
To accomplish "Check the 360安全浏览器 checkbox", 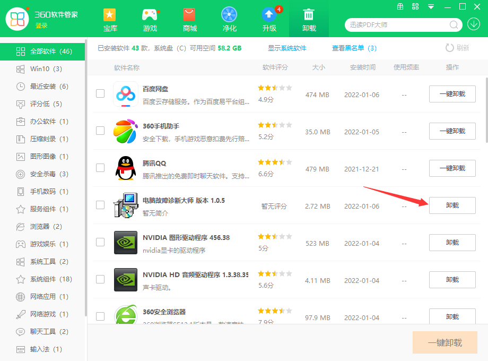I will coord(100,316).
